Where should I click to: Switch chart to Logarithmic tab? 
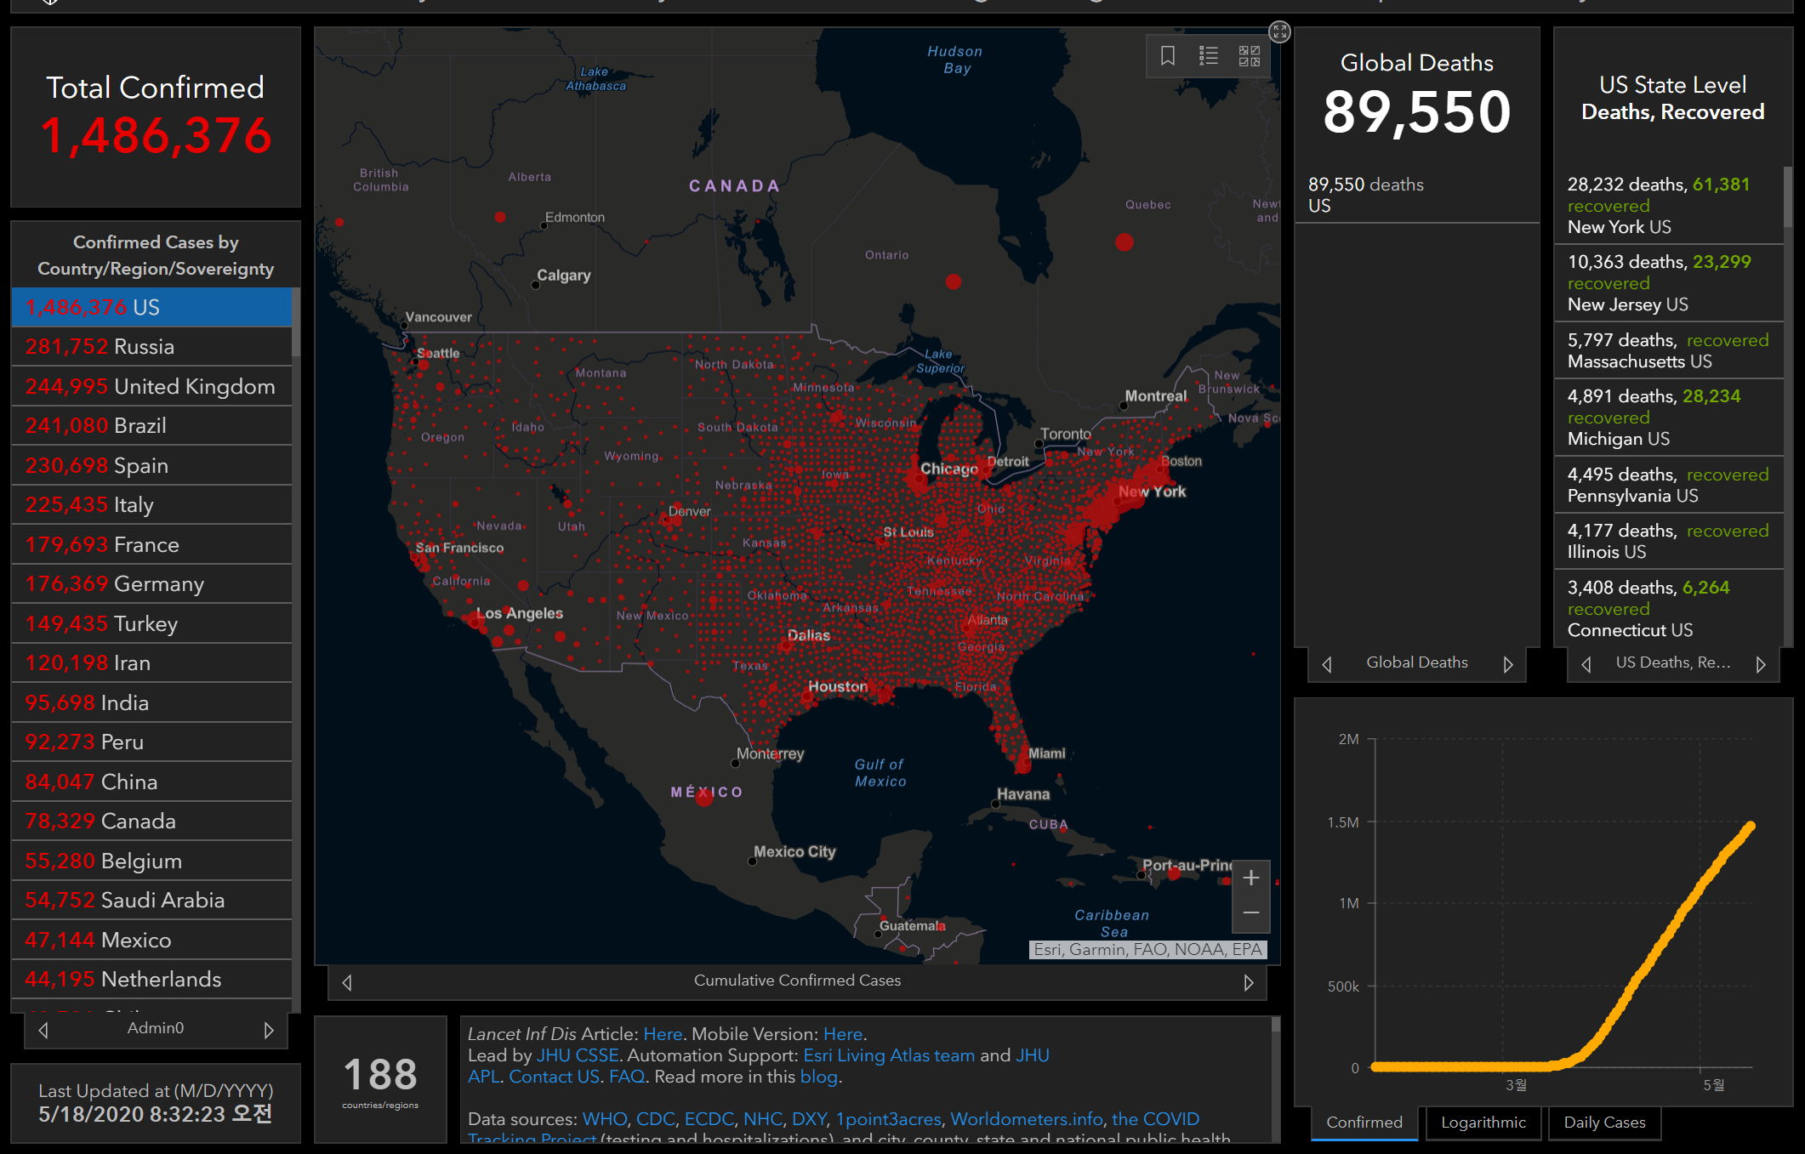1483,1123
